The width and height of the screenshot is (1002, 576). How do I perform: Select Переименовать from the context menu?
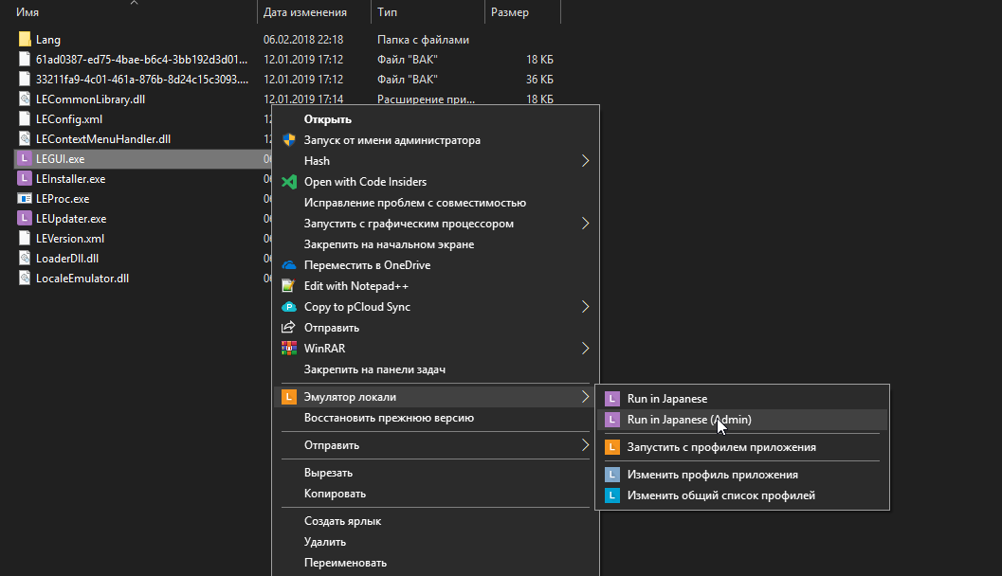pos(345,563)
